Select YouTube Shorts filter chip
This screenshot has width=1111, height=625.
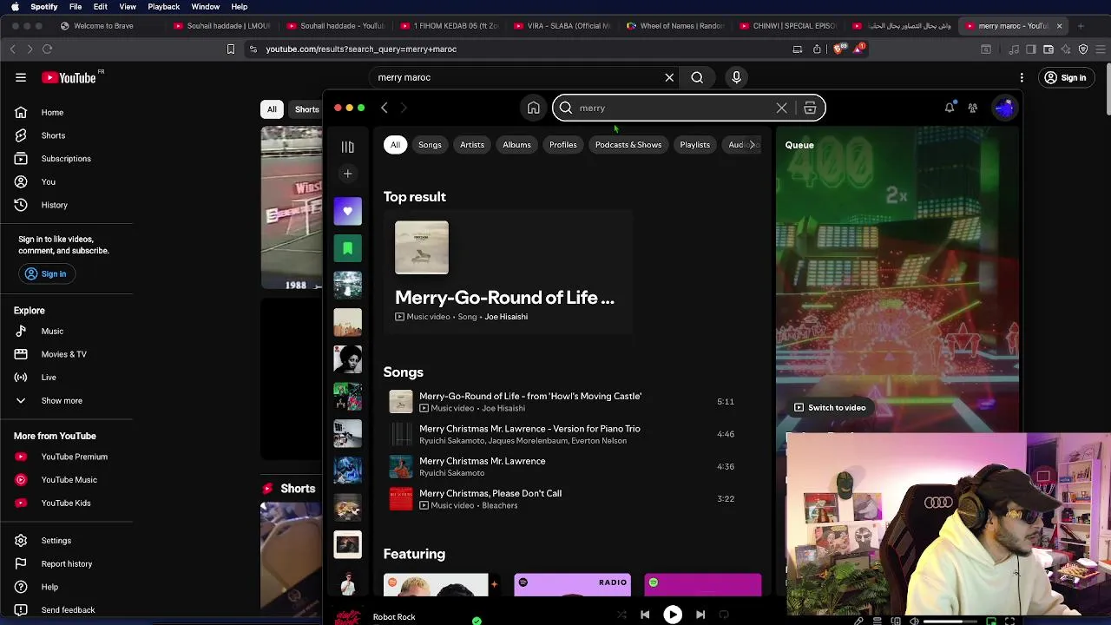(x=307, y=109)
